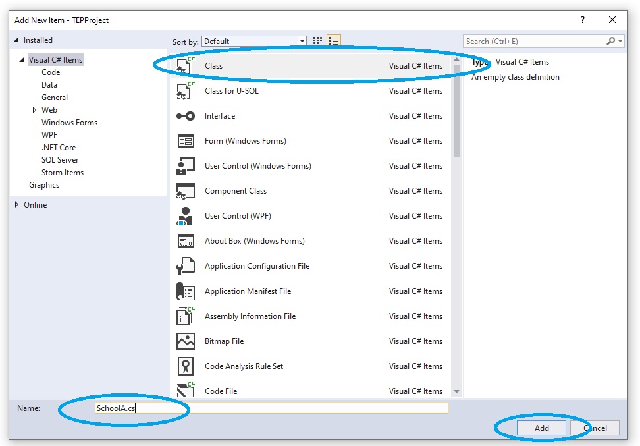Choose the Bitmap File template icon

click(x=185, y=341)
